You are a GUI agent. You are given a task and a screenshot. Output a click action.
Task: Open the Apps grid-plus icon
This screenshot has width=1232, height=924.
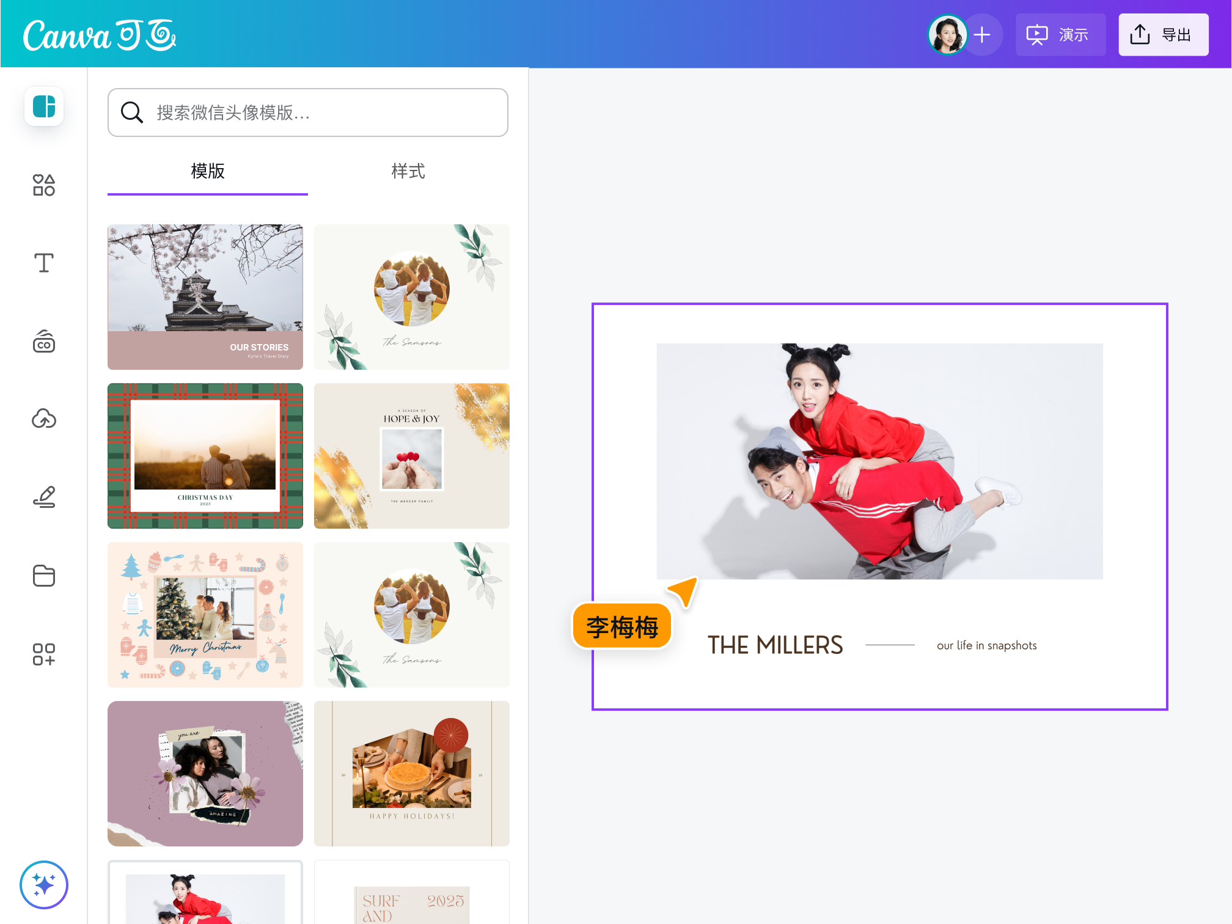pos(44,654)
